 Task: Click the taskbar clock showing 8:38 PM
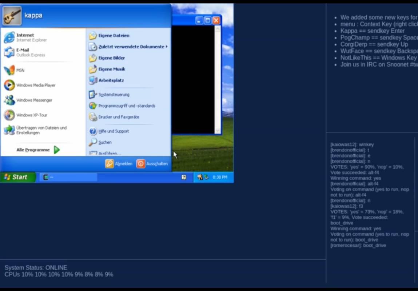[x=220, y=177]
